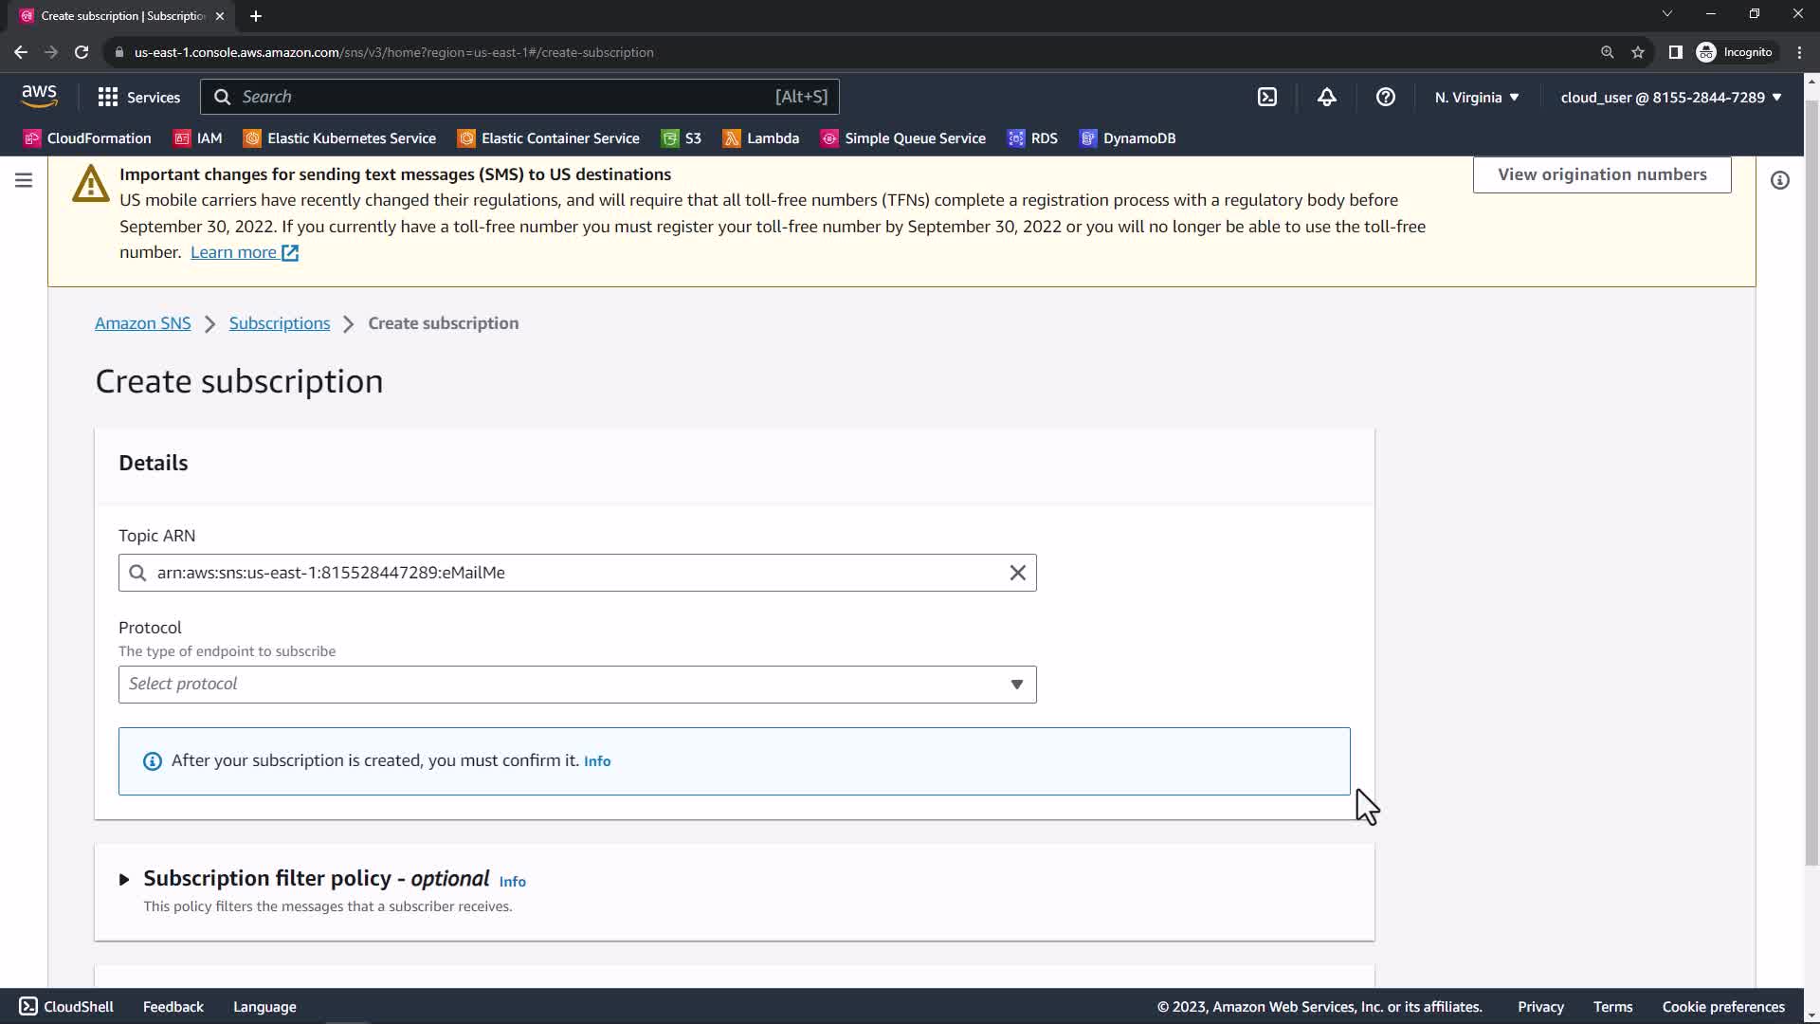Image resolution: width=1820 pixels, height=1024 pixels.
Task: Open the info panel icon at right
Action: [1779, 180]
